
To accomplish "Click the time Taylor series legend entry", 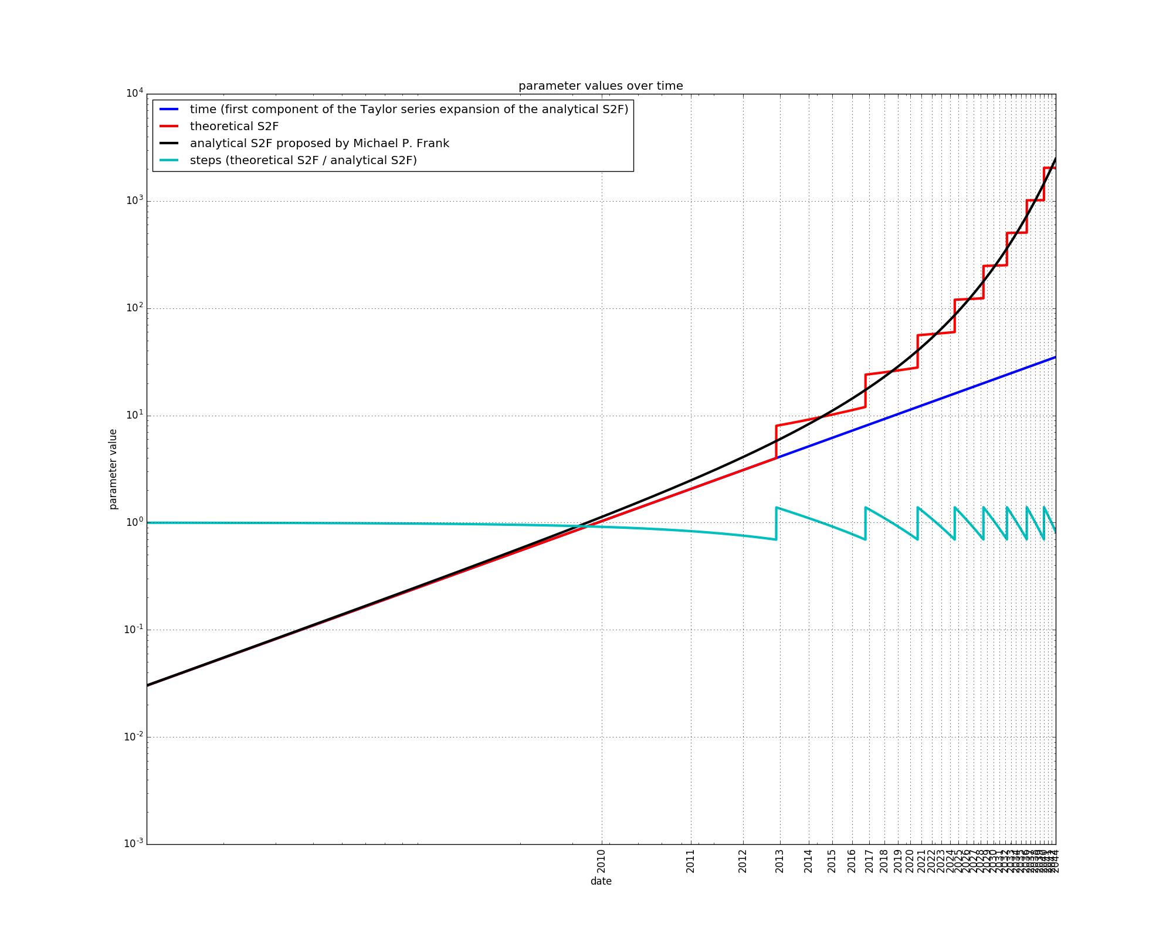I will (x=409, y=110).
